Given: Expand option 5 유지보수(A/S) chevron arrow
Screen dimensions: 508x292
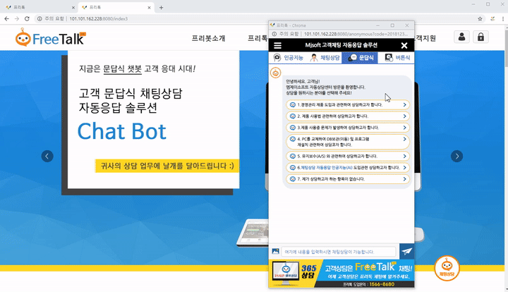Looking at the screenshot, I should [405, 156].
